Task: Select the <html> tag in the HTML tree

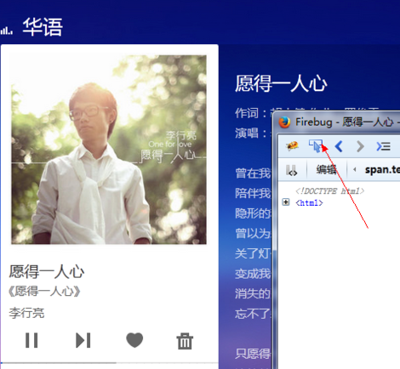Action: 309,203
